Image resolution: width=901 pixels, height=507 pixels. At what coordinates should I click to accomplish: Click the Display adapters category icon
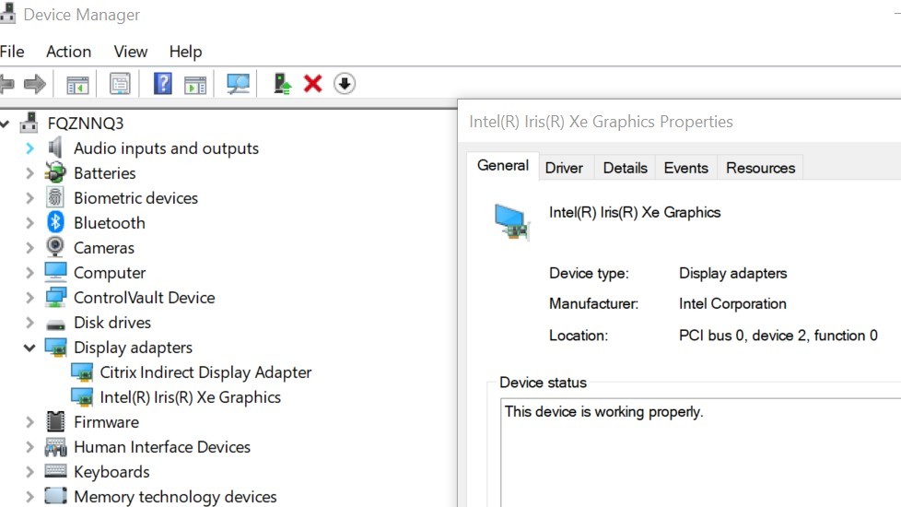pos(55,348)
